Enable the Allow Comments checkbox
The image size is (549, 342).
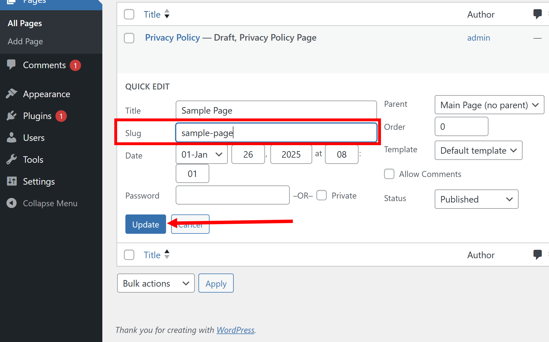[389, 174]
